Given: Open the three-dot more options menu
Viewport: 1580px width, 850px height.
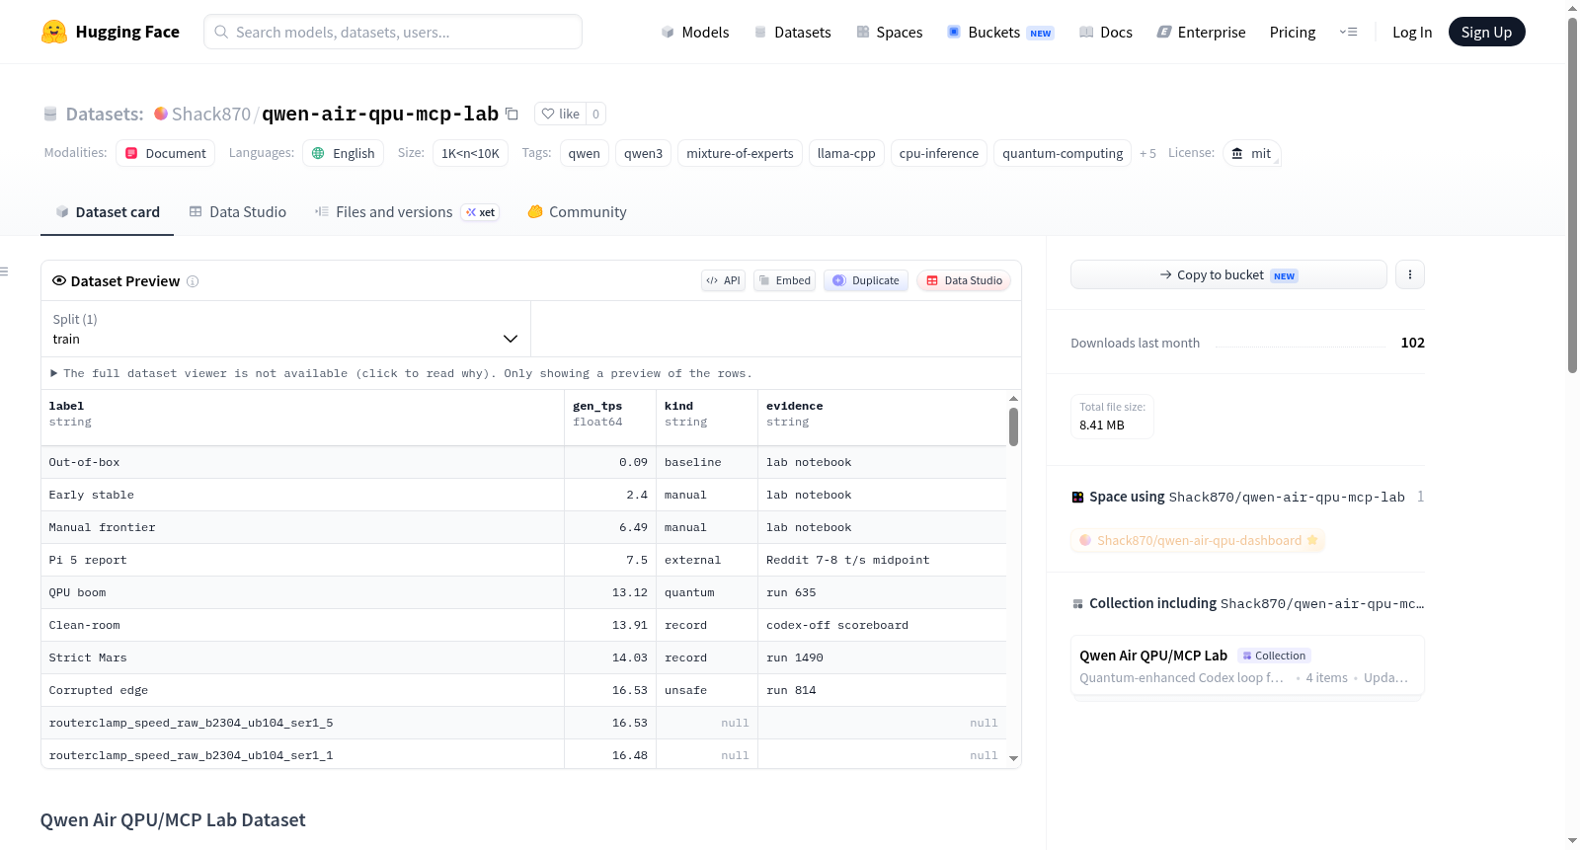Looking at the screenshot, I should (x=1410, y=274).
